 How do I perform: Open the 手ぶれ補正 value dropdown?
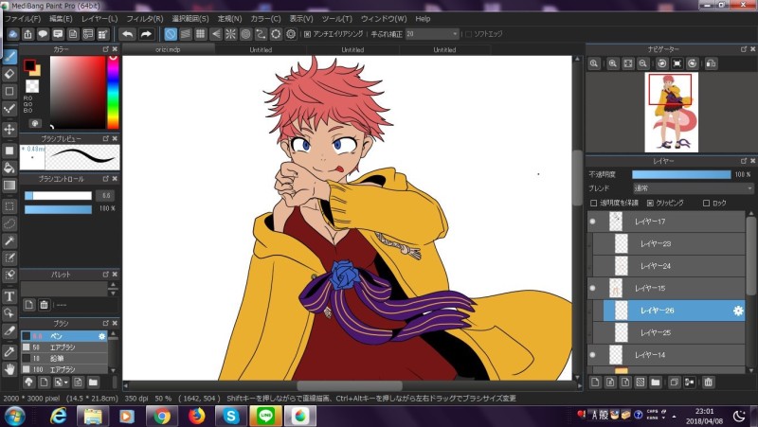click(432, 34)
